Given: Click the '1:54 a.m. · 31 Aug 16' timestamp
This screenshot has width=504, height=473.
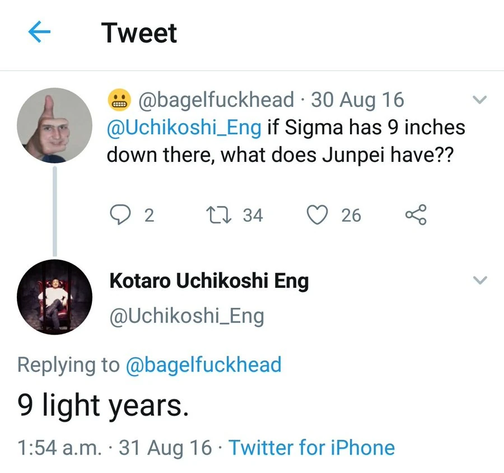Looking at the screenshot, I should tap(115, 448).
